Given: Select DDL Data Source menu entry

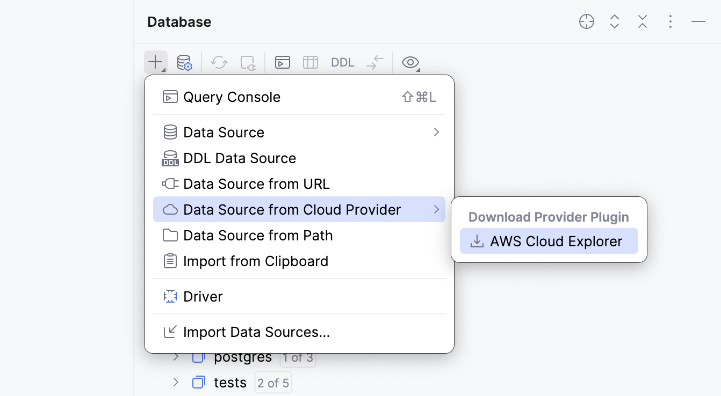Looking at the screenshot, I should [x=240, y=158].
